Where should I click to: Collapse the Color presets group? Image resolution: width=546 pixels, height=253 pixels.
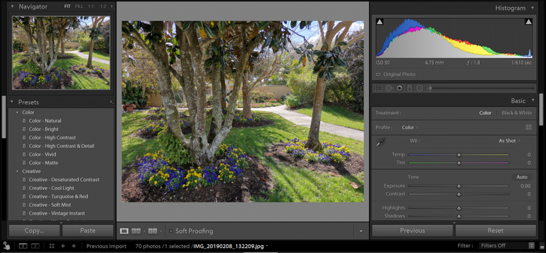click(x=17, y=112)
